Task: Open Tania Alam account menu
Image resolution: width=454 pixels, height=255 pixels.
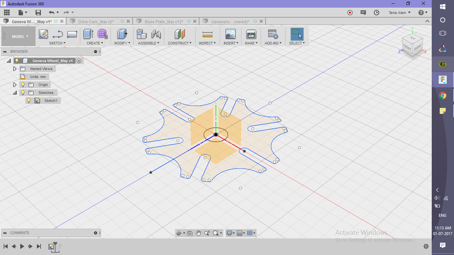Action: pyautogui.click(x=399, y=13)
